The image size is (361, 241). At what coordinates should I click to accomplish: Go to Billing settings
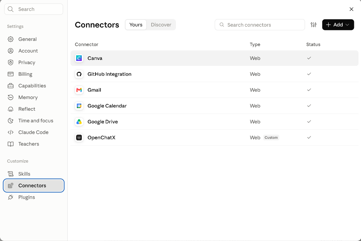click(33, 74)
